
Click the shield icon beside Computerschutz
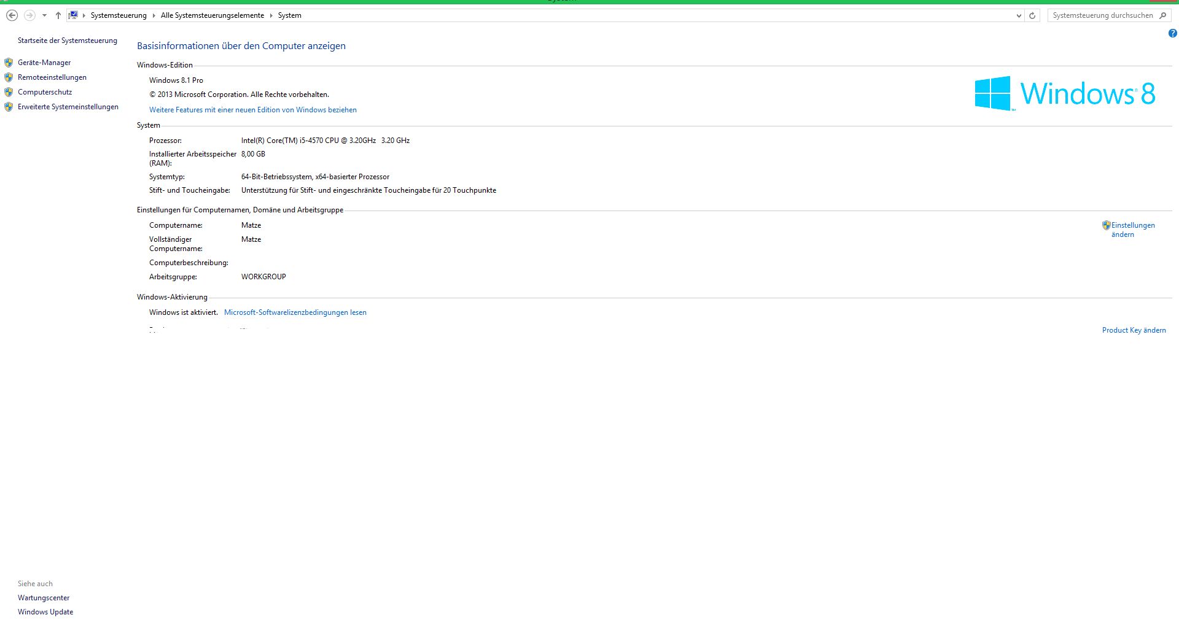(x=9, y=92)
